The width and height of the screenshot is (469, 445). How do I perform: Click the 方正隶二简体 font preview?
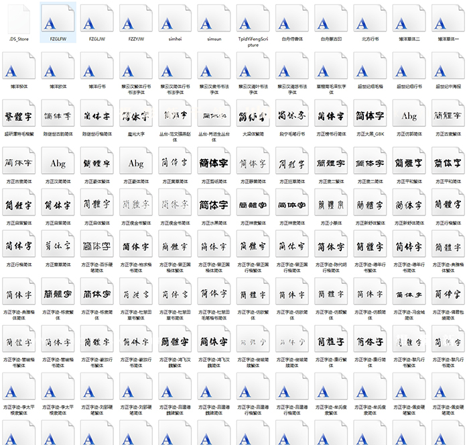click(370, 161)
